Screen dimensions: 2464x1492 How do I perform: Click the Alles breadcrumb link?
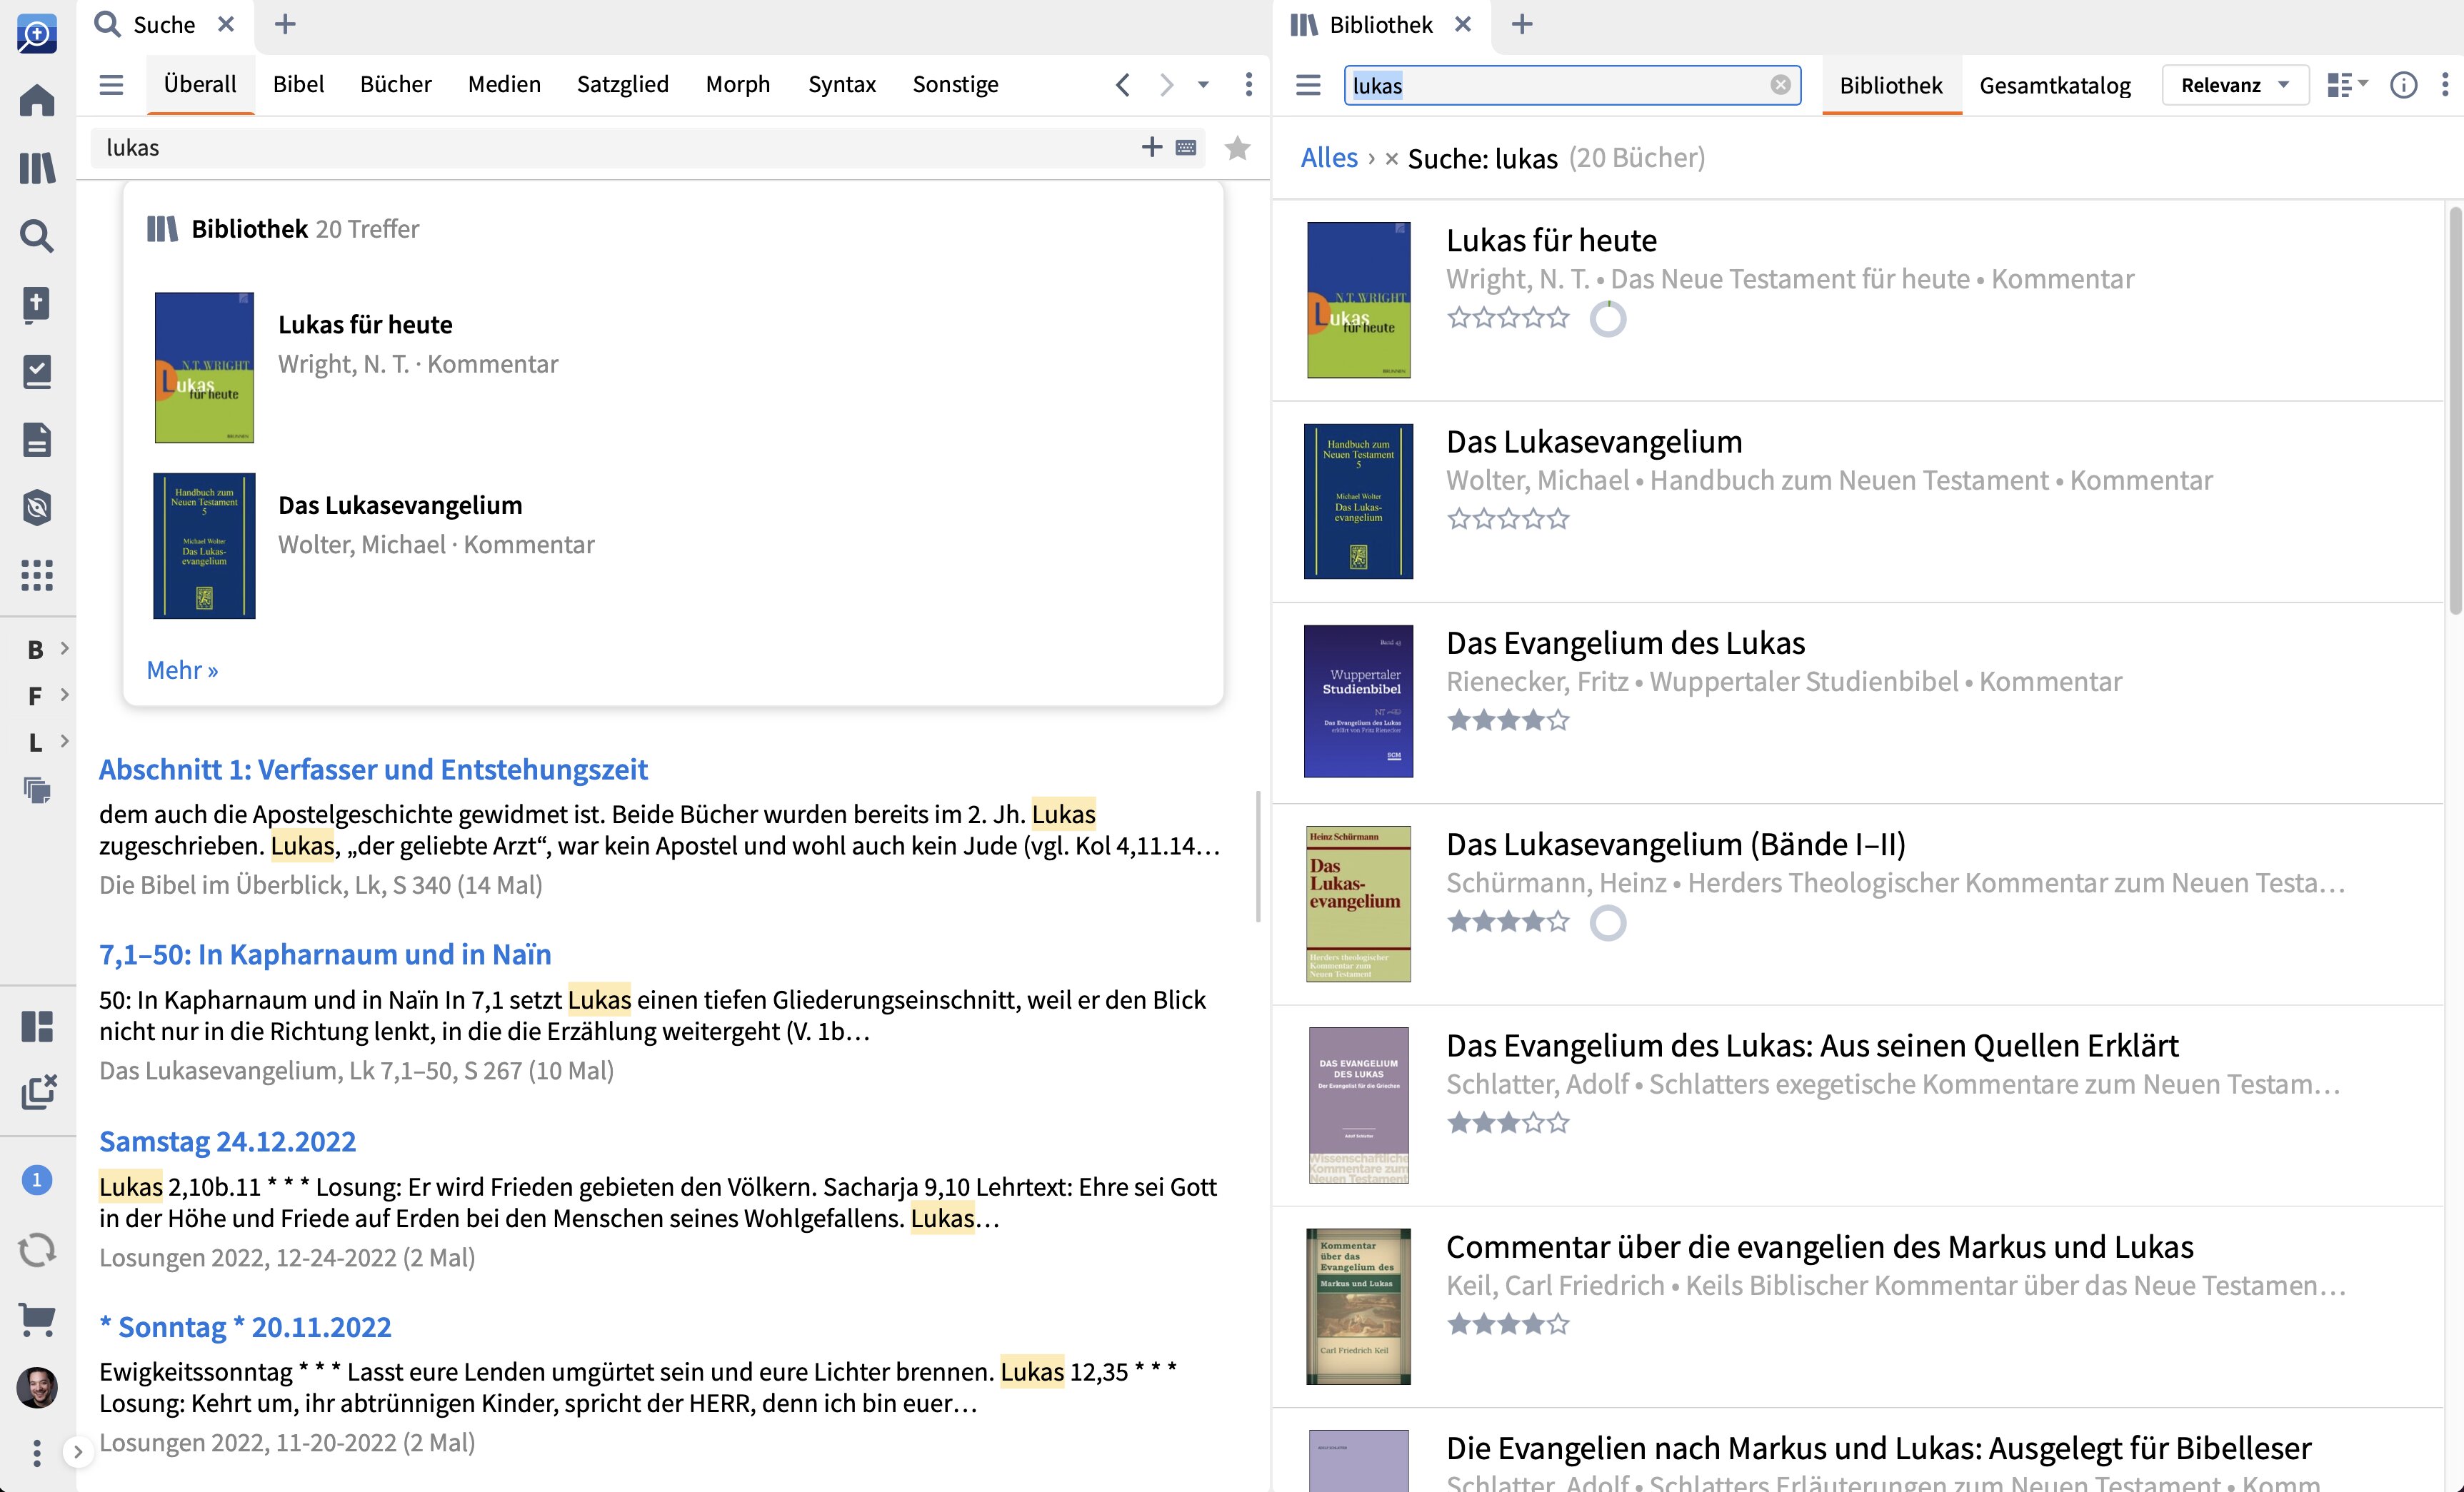(1329, 158)
